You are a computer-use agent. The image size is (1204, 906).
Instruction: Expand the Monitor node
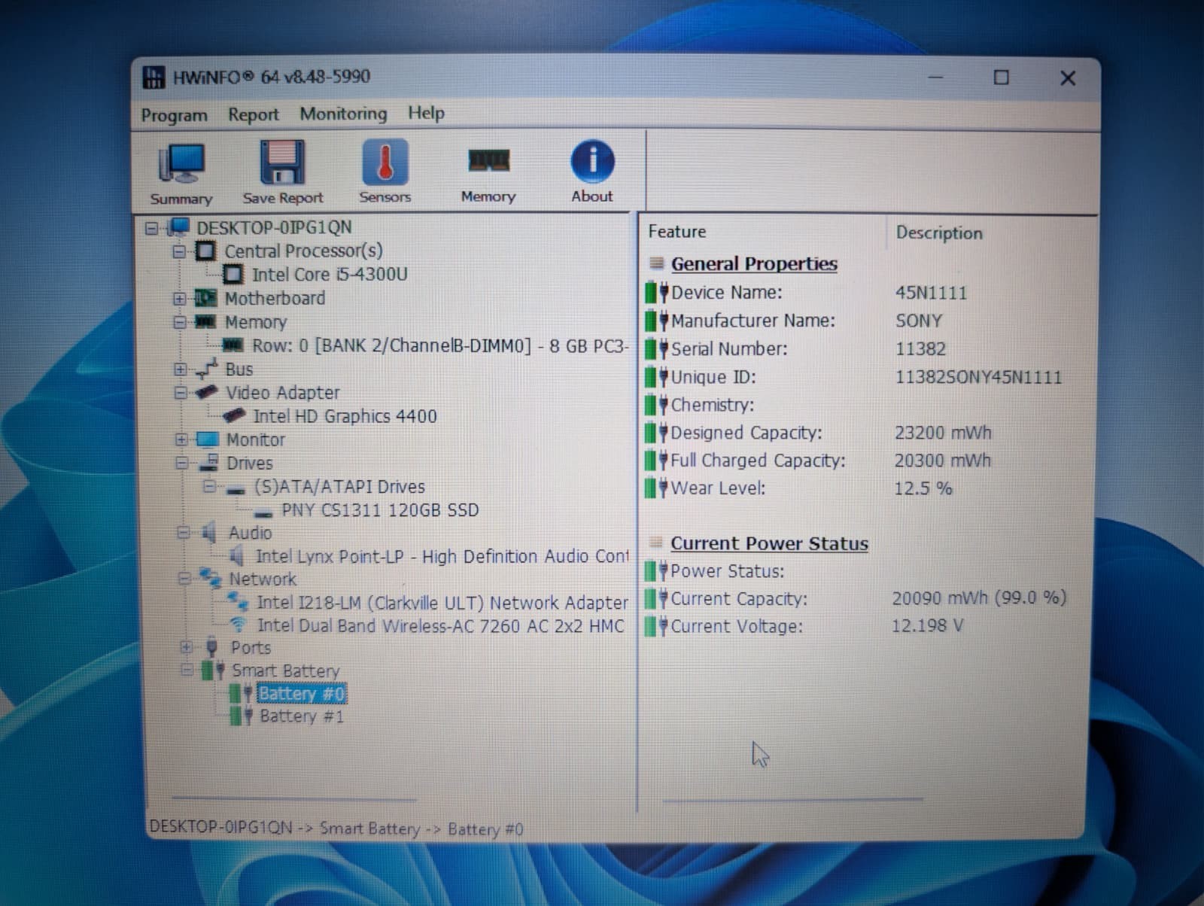pyautogui.click(x=181, y=439)
